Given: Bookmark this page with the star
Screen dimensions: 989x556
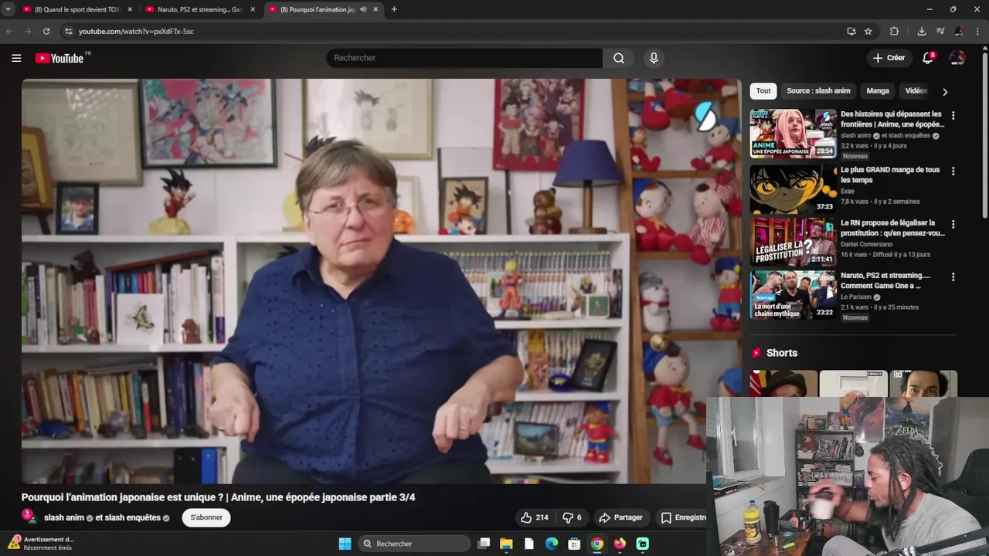Looking at the screenshot, I should [x=868, y=31].
